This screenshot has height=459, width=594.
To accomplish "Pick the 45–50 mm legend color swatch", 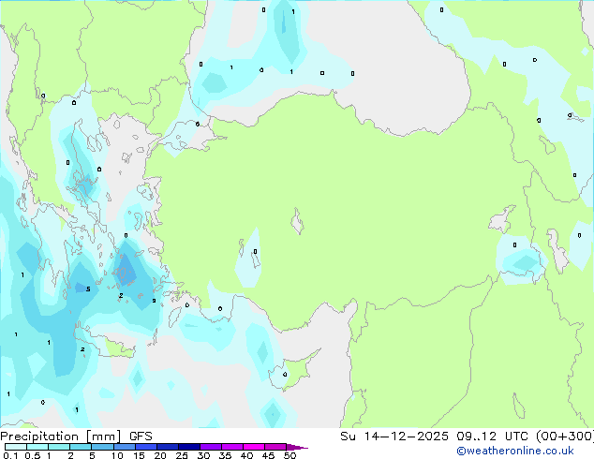I will coord(275,447).
